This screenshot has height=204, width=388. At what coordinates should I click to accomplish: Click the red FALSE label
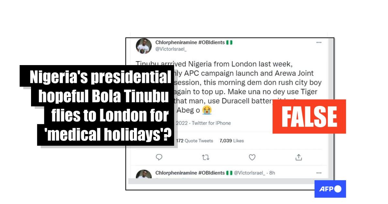[309, 117]
